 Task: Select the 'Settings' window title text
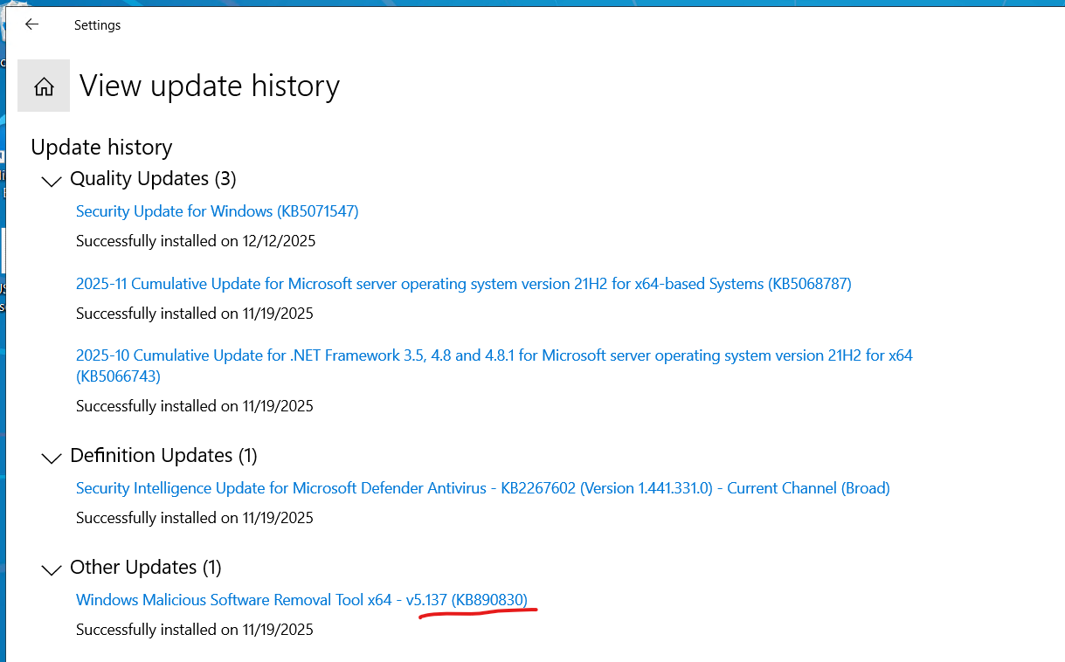coord(98,25)
